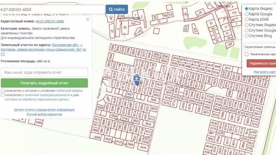Close the parcel info panel
Image resolution: width=276 pixels, height=155 pixels.
click(88, 19)
